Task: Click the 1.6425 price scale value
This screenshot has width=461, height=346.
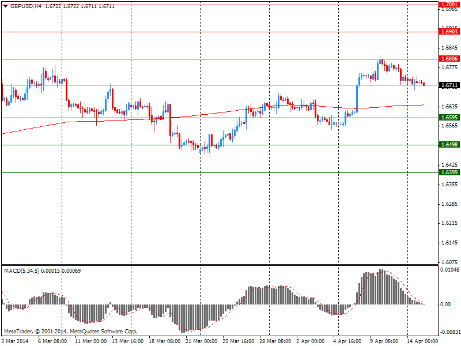Action: point(450,165)
